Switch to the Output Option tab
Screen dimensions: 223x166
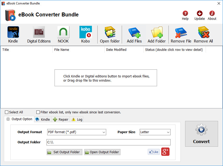coord(19,119)
